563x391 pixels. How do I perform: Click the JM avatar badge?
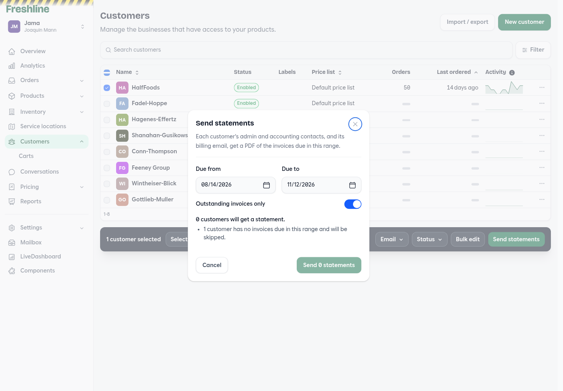point(14,27)
